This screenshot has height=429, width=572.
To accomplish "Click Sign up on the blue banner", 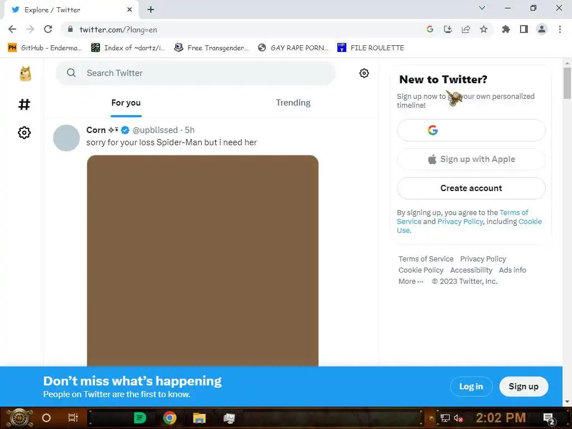I will 523,387.
